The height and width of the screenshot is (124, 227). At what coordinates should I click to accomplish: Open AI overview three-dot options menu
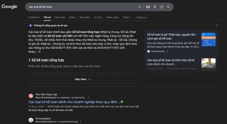tap(217, 26)
